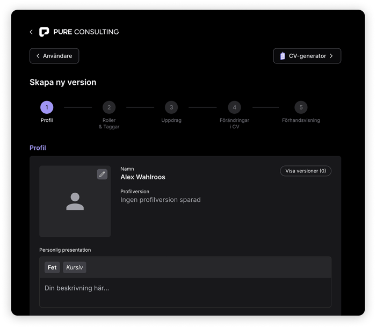Go to step 2 Roller & Taggar
Image resolution: width=376 pixels, height=328 pixels.
coord(109,107)
